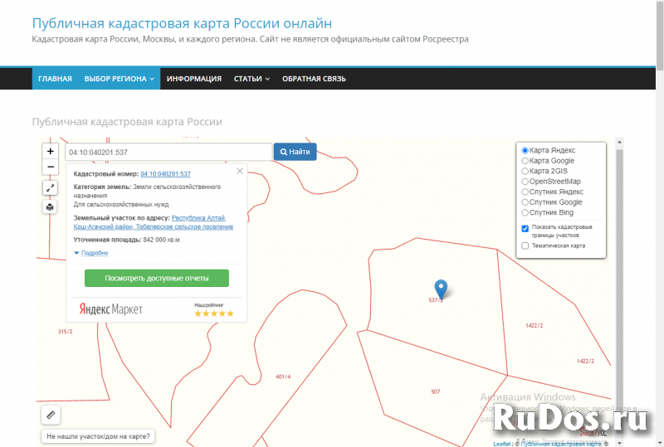Click Не нашли участок/дом на карте? button
The image size is (664, 447).
pos(98,436)
